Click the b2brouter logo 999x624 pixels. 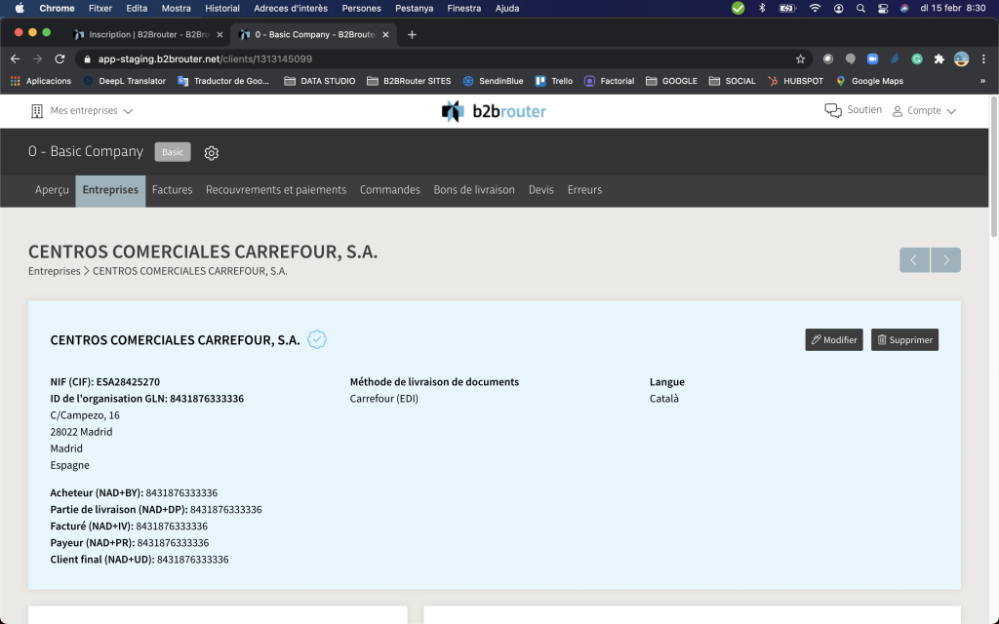(494, 111)
